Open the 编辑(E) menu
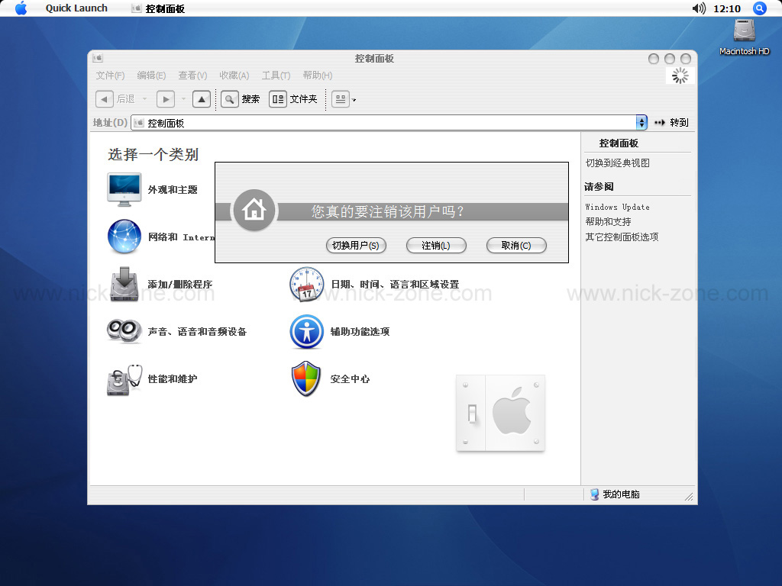Viewport: 782px width, 586px height. [x=151, y=76]
